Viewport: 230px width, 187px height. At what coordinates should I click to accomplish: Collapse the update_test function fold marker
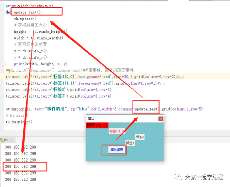tap(4, 12)
